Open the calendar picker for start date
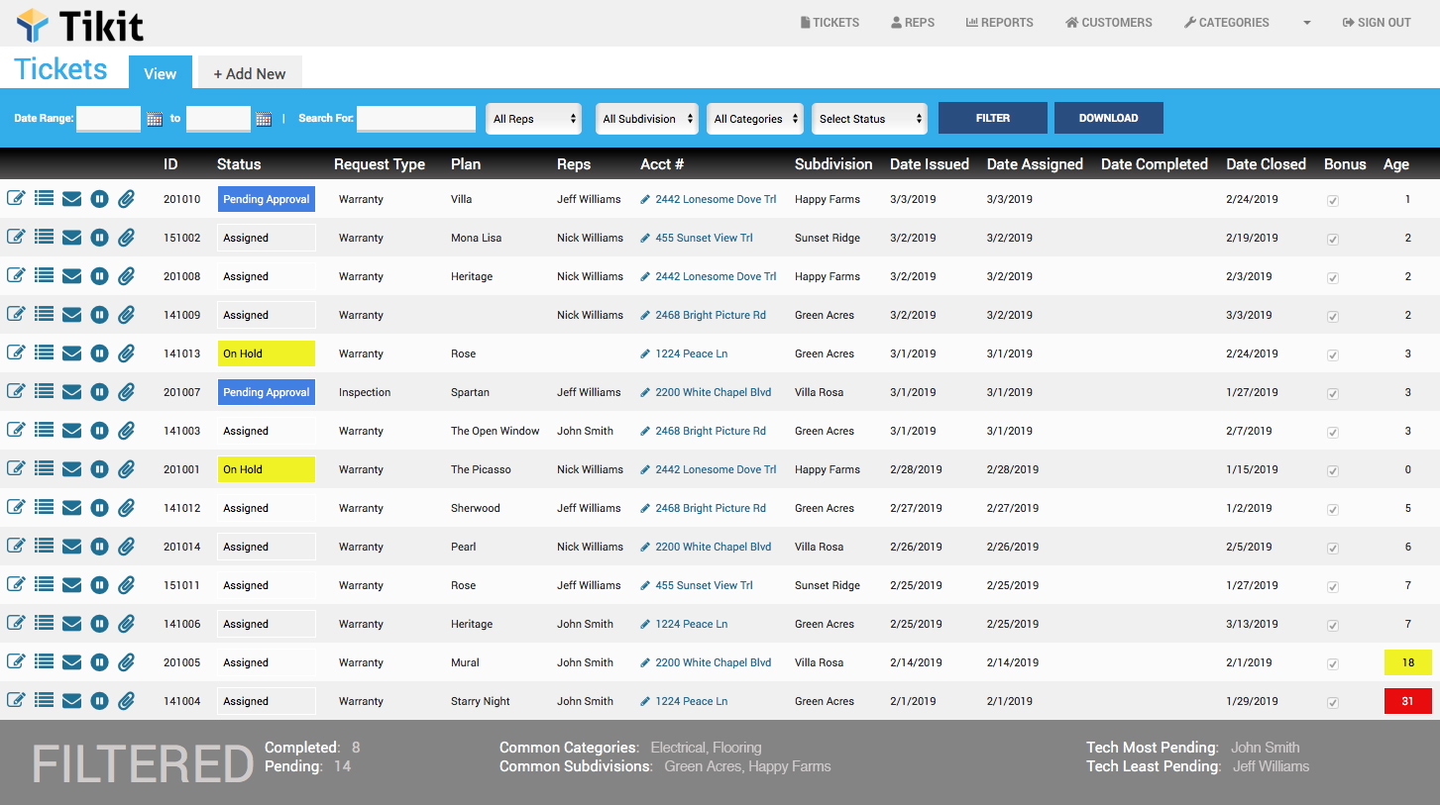This screenshot has height=805, width=1440. (x=155, y=119)
